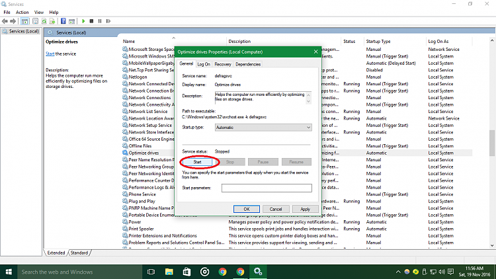Sort by the Startup Type column header
Screen dimensions: 496x279
[378, 42]
